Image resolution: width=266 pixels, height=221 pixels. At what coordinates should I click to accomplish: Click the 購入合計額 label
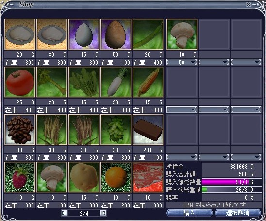point(181,174)
